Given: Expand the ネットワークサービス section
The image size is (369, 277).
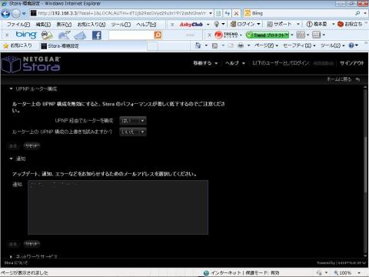Looking at the screenshot, I should tap(11, 256).
